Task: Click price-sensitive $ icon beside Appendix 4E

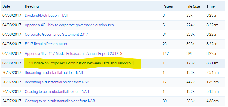Action: click(x=121, y=53)
